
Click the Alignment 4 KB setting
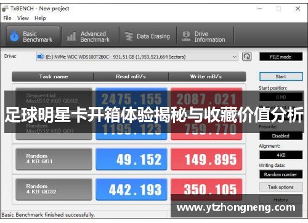pyautogui.click(x=281, y=155)
